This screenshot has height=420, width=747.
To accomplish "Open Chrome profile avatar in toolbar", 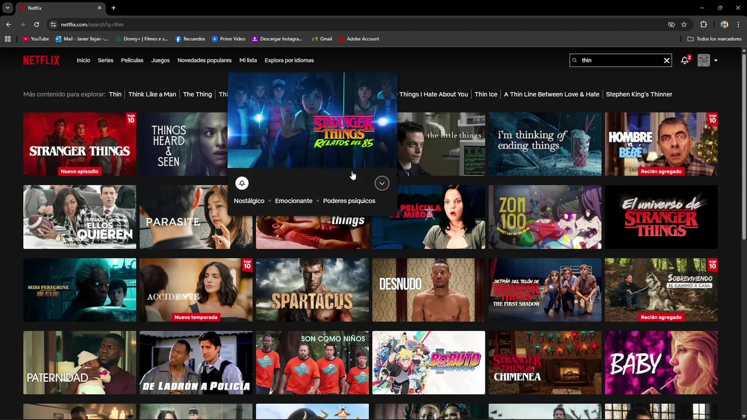I will [724, 24].
